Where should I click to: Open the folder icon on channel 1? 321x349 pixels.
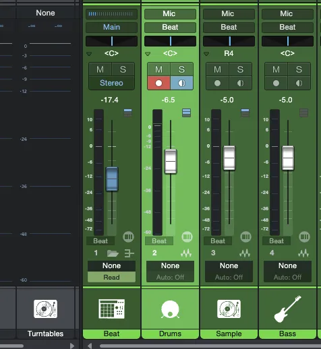(x=113, y=253)
